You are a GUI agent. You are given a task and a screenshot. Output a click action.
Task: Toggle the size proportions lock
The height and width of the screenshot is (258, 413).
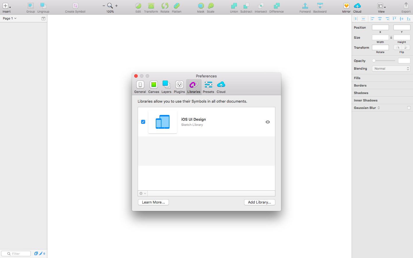[391, 38]
